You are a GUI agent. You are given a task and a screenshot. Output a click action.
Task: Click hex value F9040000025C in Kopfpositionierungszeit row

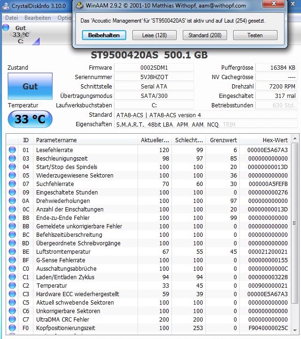[268, 328]
